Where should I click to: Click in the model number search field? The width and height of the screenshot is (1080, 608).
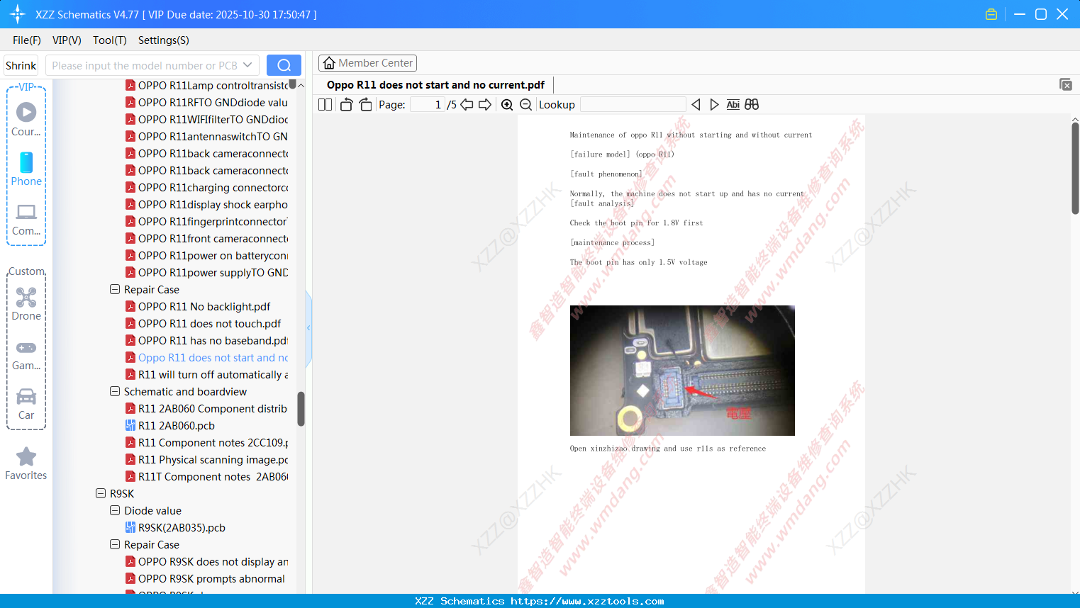(145, 65)
